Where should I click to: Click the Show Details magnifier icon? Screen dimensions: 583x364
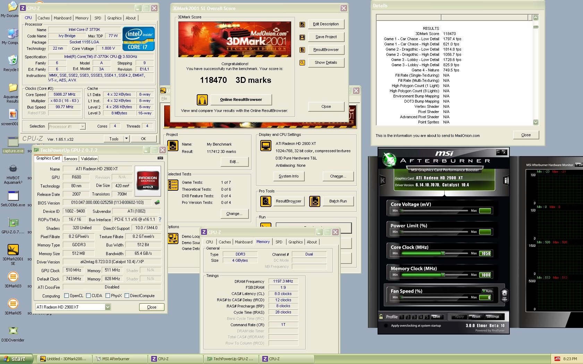pos(302,63)
